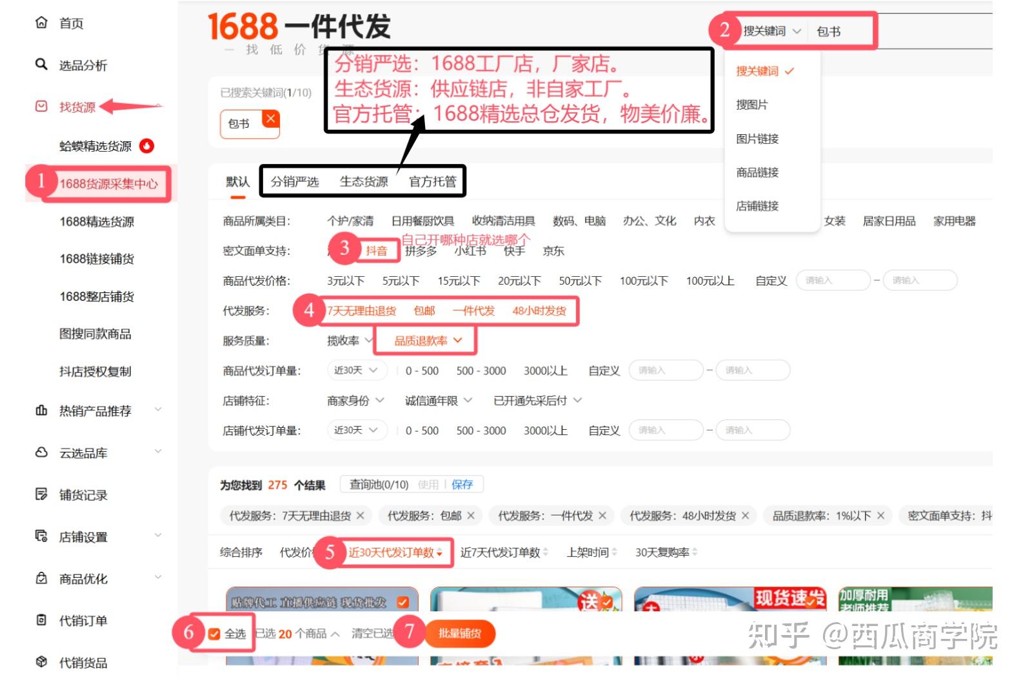
Task: Expand the 已开通先采后付 dropdown
Action: click(538, 401)
